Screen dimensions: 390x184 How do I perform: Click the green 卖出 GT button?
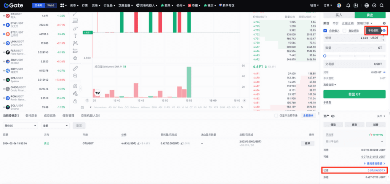point(354,94)
